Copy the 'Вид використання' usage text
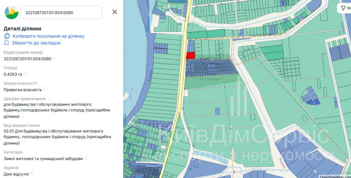 pyautogui.click(x=23, y=142)
